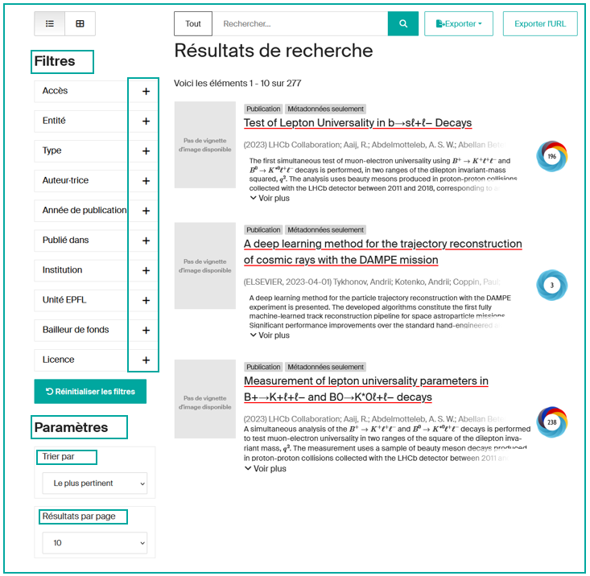This screenshot has width=590, height=576.
Task: Open the Altmetric badge showing 3
Action: coord(551,285)
